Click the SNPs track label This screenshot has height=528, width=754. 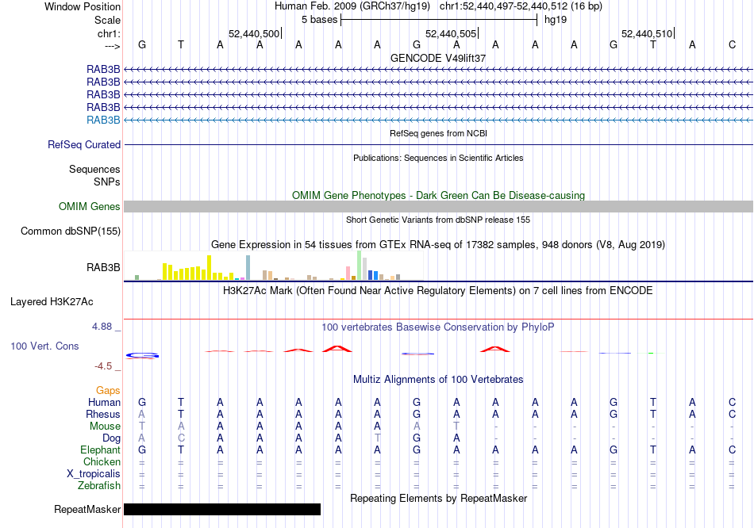(x=107, y=182)
